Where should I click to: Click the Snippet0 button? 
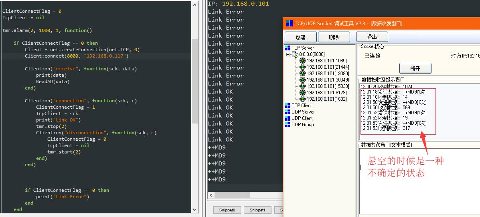coord(227,210)
